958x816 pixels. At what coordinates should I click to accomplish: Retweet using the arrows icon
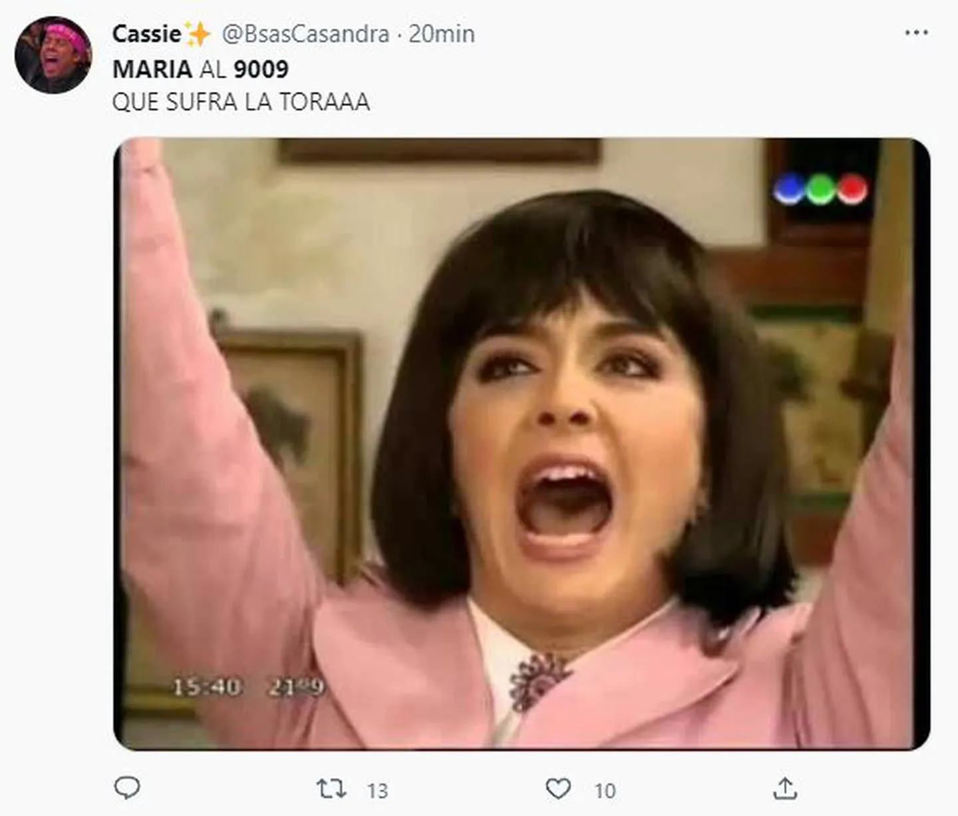tap(331, 789)
